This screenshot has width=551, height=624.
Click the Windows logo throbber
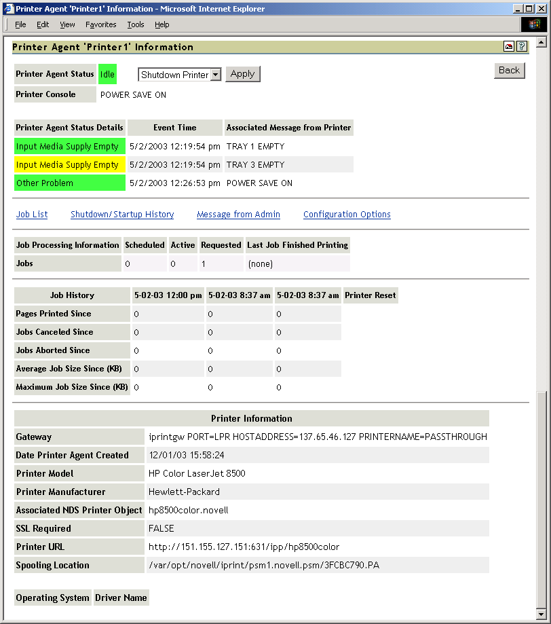tap(534, 24)
